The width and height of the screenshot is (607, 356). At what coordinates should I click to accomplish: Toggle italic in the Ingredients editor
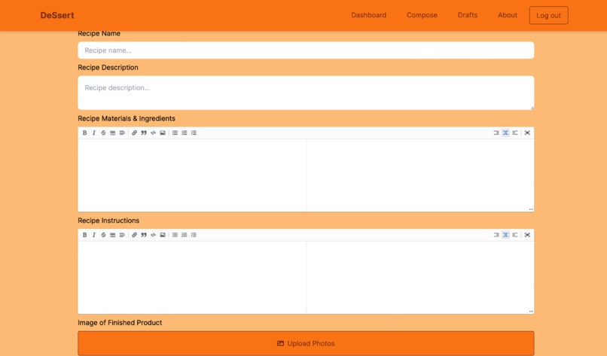click(93, 132)
